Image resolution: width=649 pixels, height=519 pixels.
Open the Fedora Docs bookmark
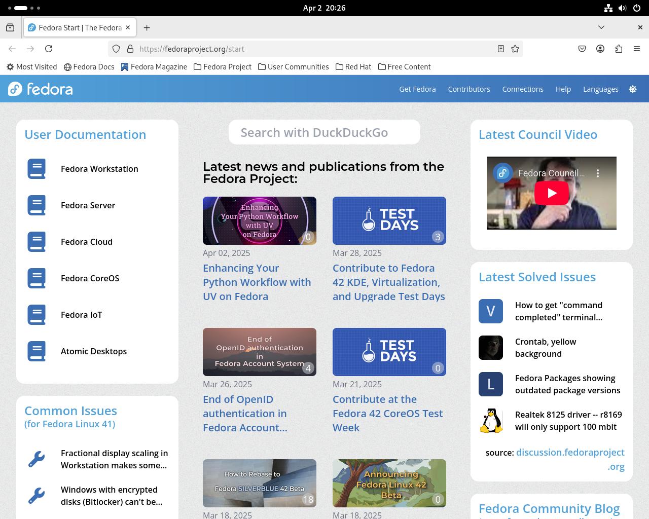[89, 67]
